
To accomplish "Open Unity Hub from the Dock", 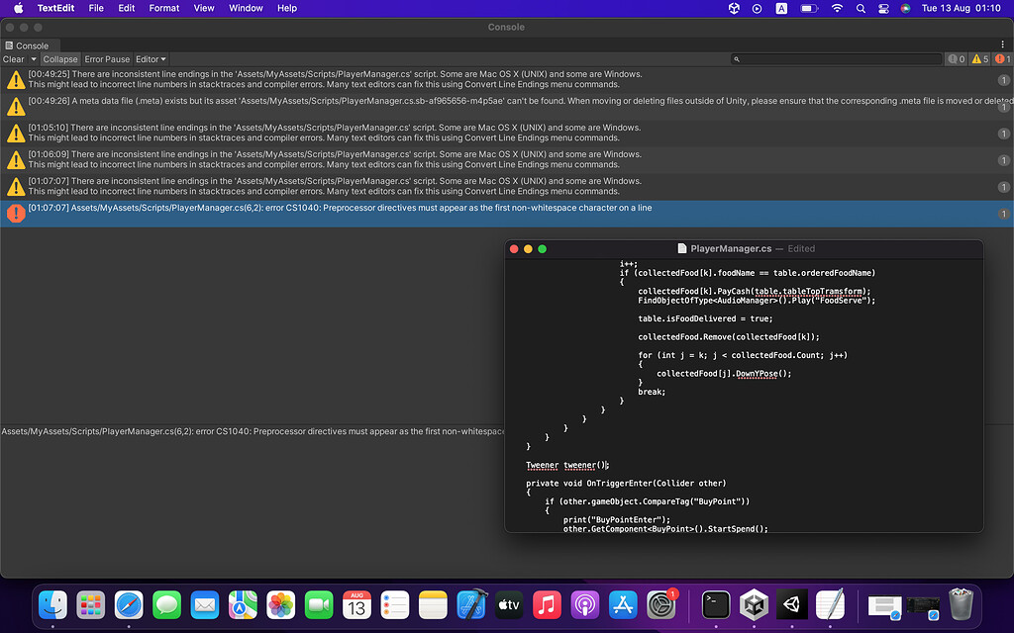I will [753, 605].
